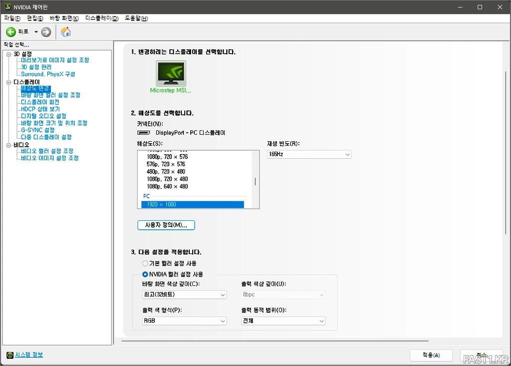Click the 사용자 정의(M)... button
511x366 pixels.
pos(166,225)
